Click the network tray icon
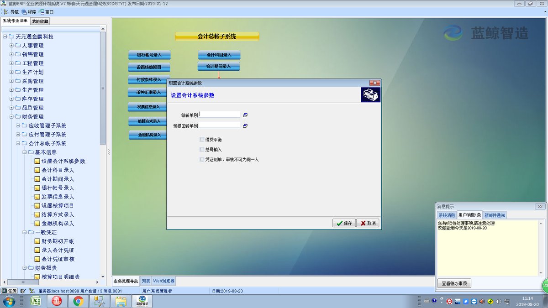Image resolution: width=548 pixels, height=308 pixels. coord(507,302)
